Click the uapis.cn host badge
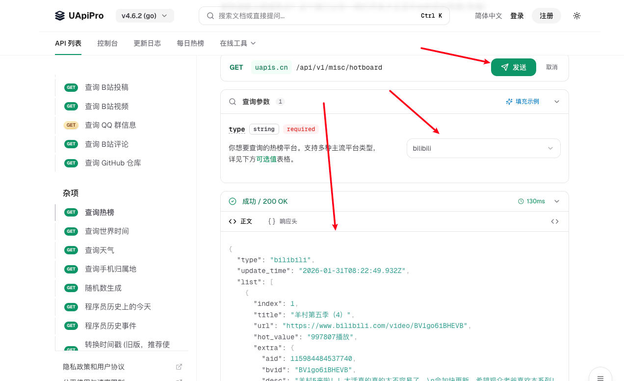This screenshot has height=381, width=624. point(271,67)
